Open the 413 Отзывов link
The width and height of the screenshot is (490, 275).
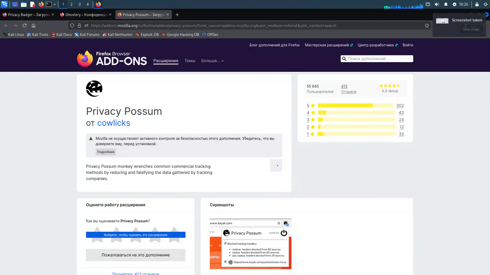pyautogui.click(x=349, y=89)
